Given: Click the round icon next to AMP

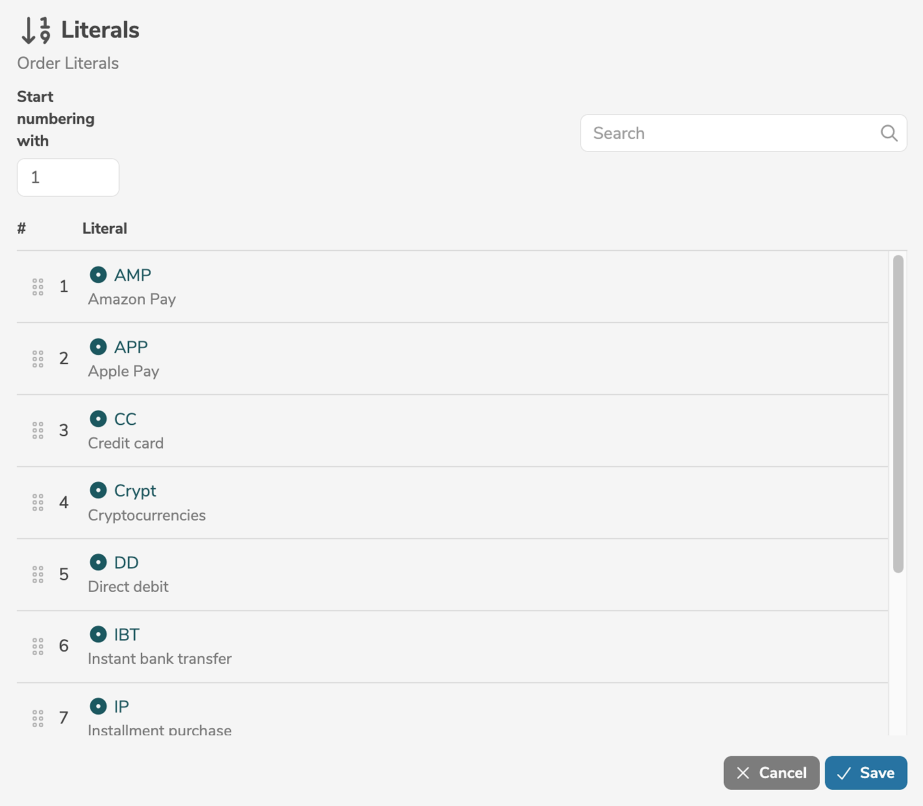Looking at the screenshot, I should (x=98, y=275).
